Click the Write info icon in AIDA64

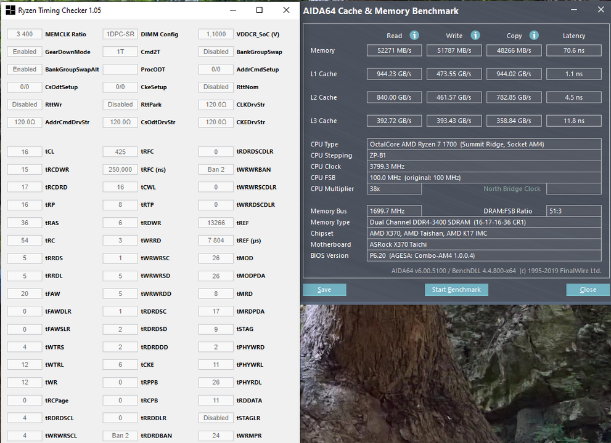(475, 36)
